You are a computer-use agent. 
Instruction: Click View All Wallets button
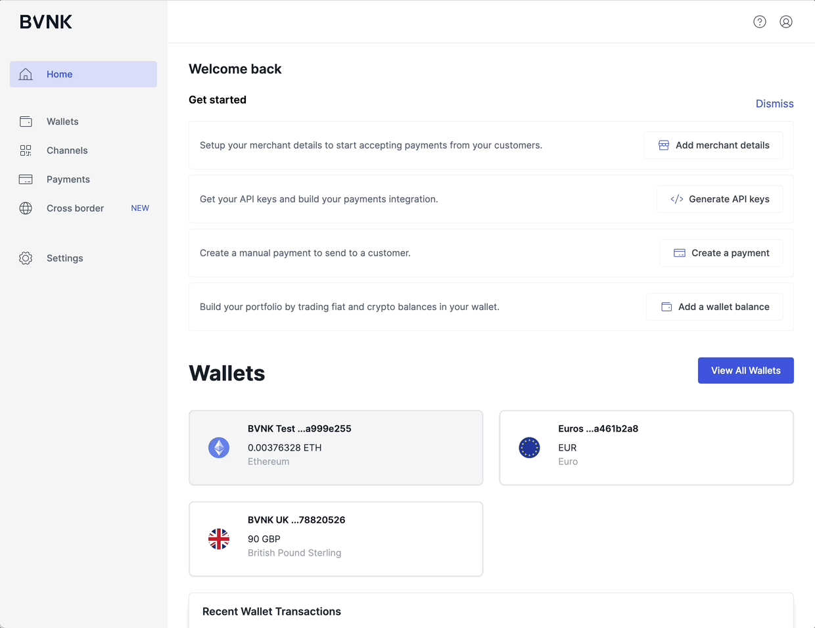click(x=746, y=370)
